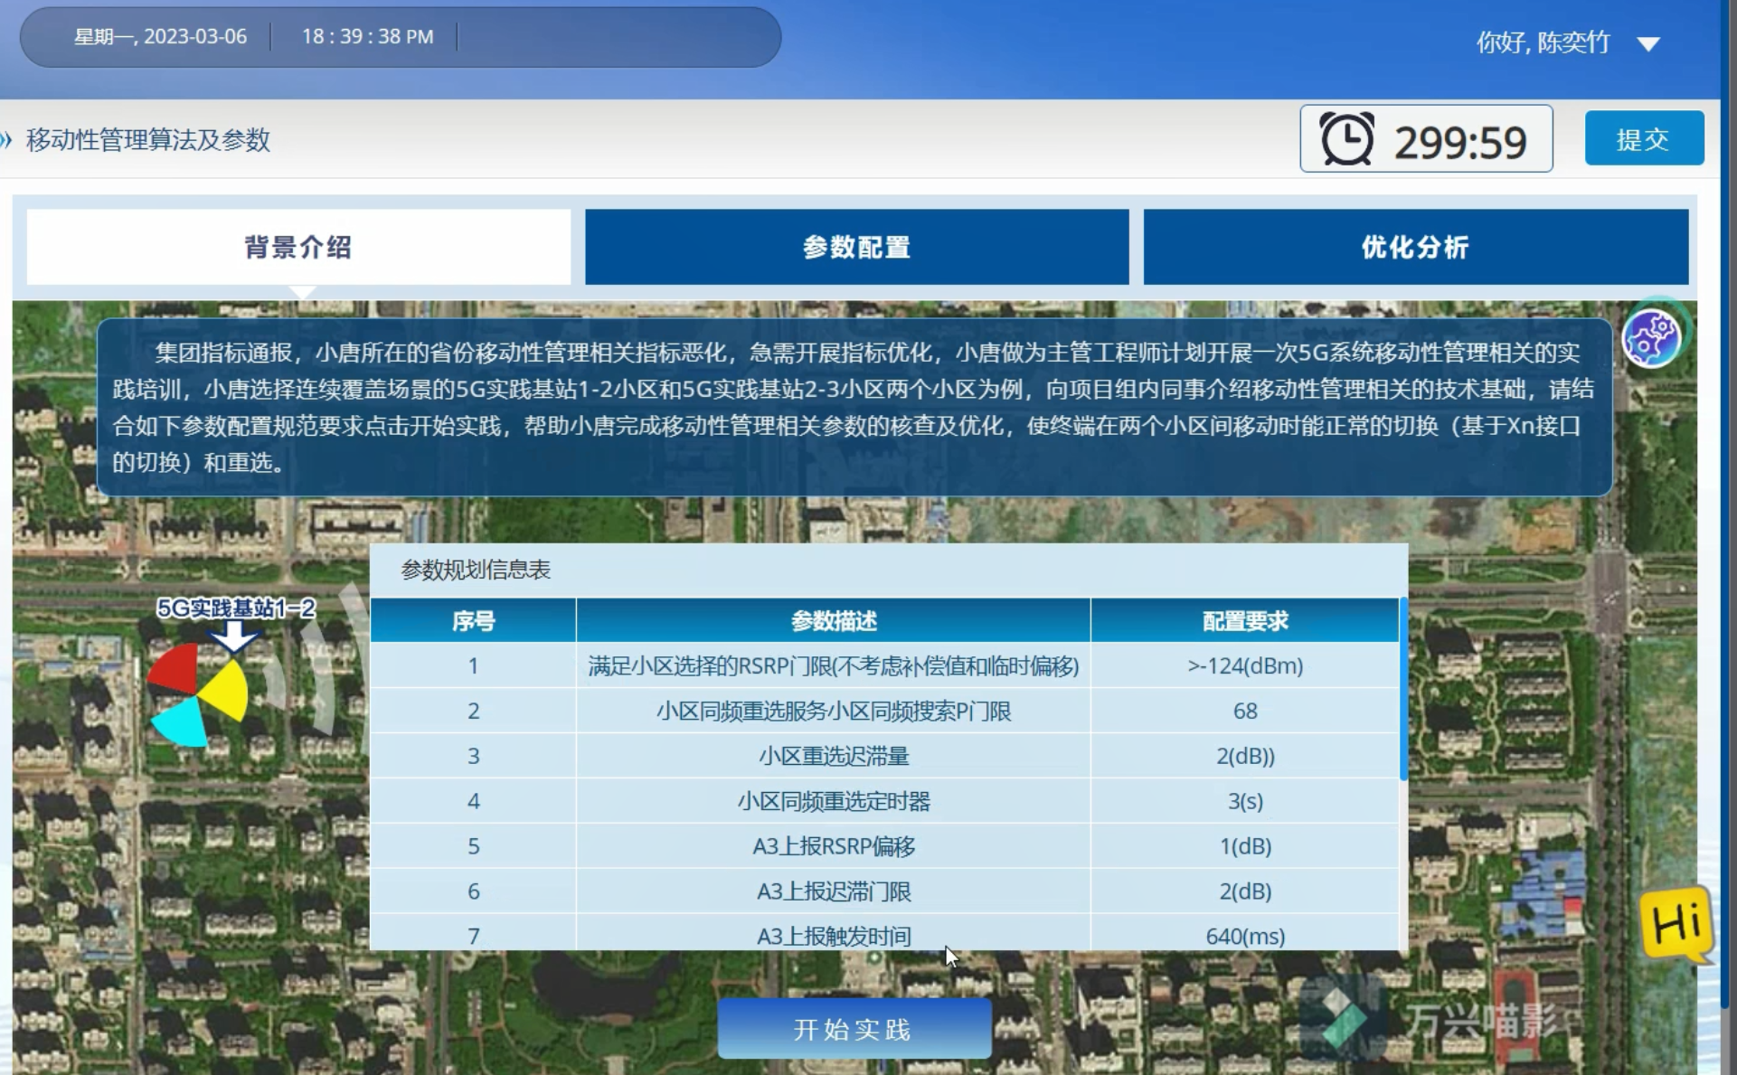Image resolution: width=1737 pixels, height=1075 pixels.
Task: Select row 1 RSRP threshold parameter
Action: click(x=833, y=665)
